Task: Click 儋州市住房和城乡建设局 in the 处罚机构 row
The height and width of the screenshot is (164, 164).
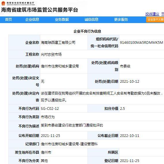Action: click(60, 66)
